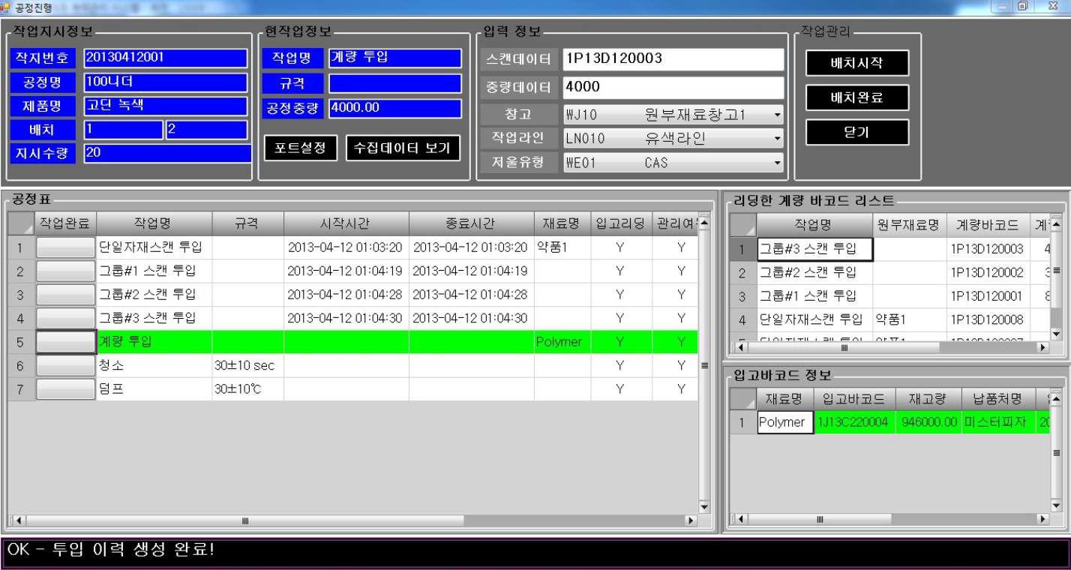Click the 배치시작 button
1071x570 pixels.
click(x=856, y=63)
